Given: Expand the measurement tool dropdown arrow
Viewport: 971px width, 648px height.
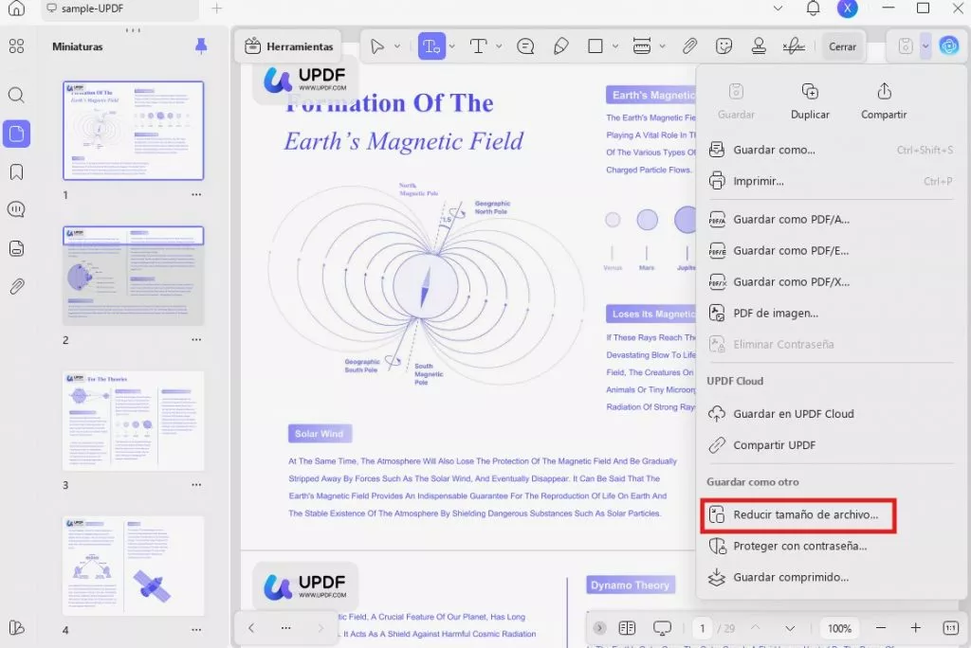Looking at the screenshot, I should click(662, 46).
